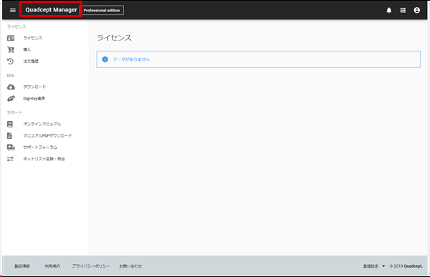Open 利用規約 footer link

pos(52,266)
